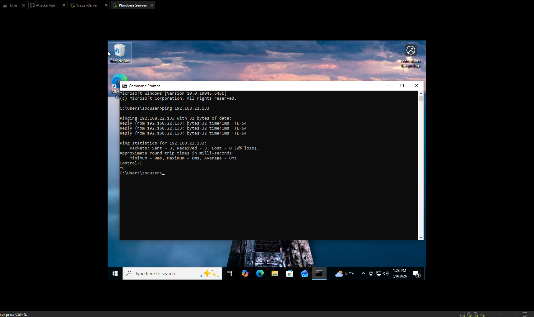Click the Meet Now tray icon
Image resolution: width=534 pixels, height=317 pixels.
pos(371,273)
